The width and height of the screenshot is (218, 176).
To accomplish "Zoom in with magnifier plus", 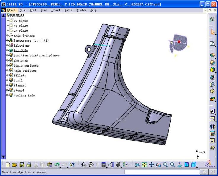I will (166, 165).
